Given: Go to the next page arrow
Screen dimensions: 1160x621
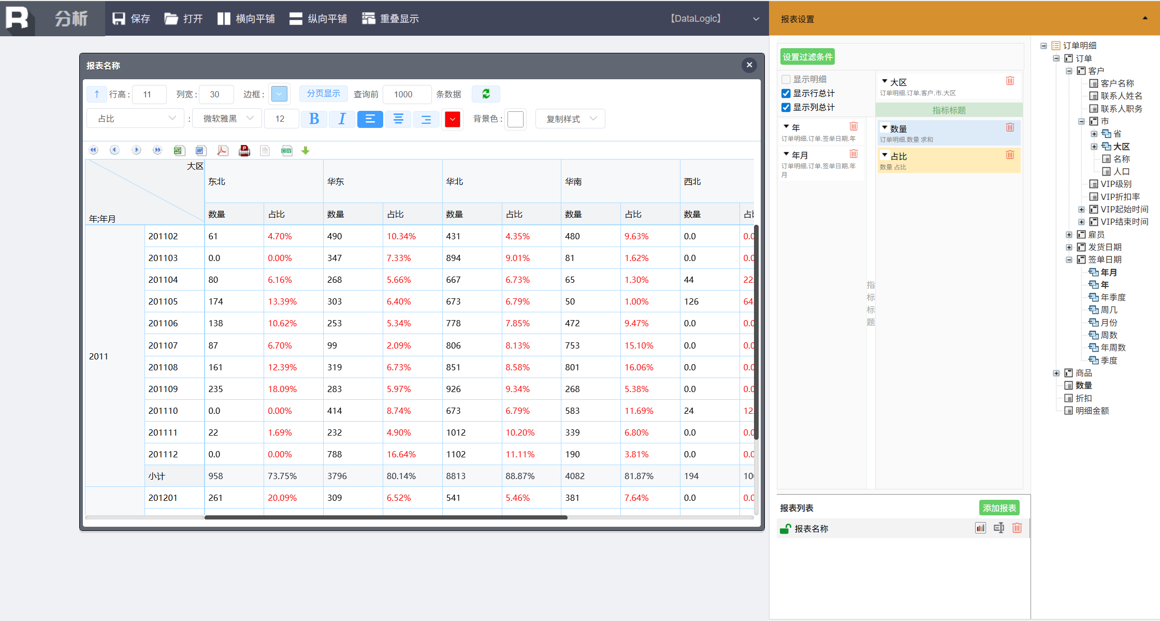Looking at the screenshot, I should [136, 150].
